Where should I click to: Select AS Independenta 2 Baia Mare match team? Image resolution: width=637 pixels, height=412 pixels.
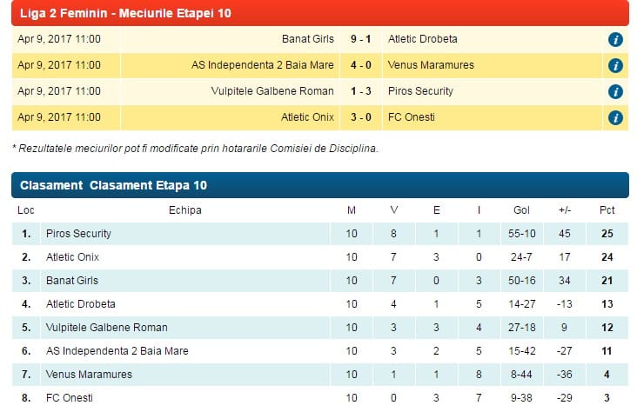point(263,65)
